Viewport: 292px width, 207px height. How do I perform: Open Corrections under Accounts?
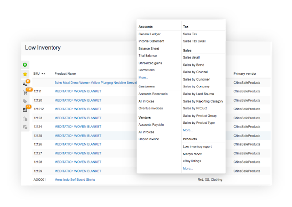[x=146, y=70]
